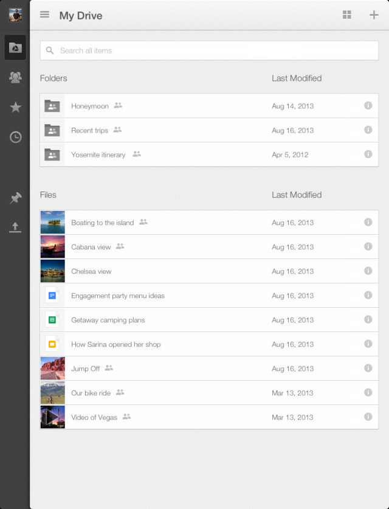Click the Google Slides icon for How Sarina opened her shop
Viewport: 389px width, 509px height.
click(x=52, y=344)
